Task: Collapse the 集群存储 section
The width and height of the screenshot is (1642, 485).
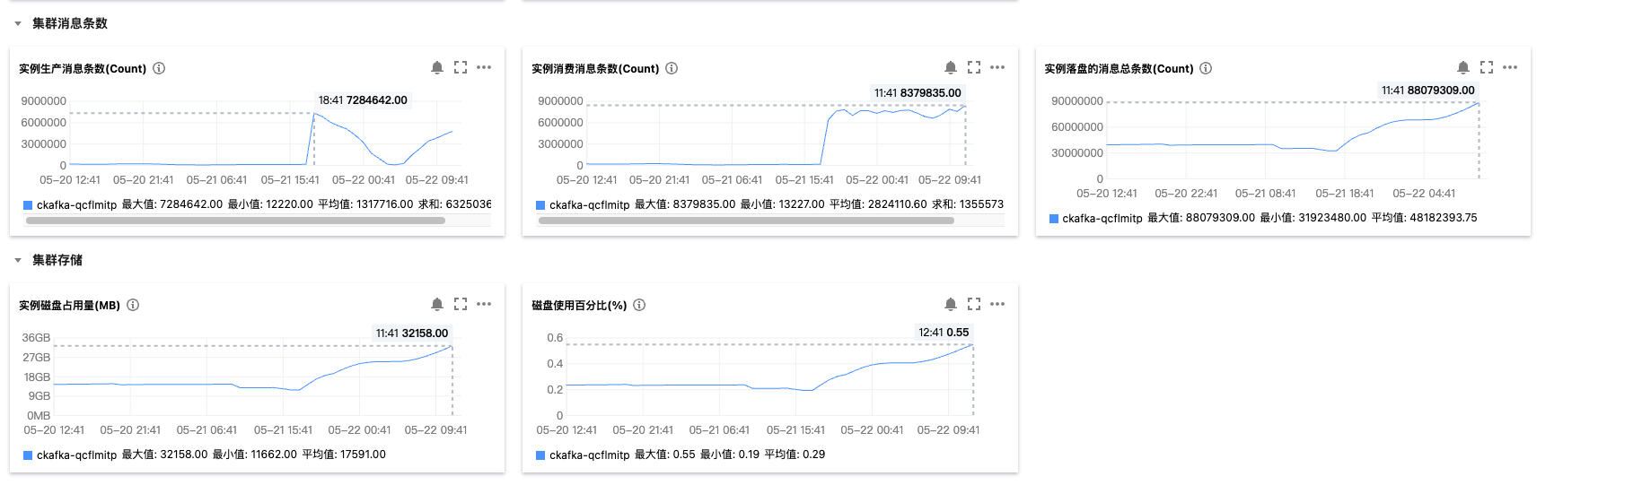Action: [18, 260]
